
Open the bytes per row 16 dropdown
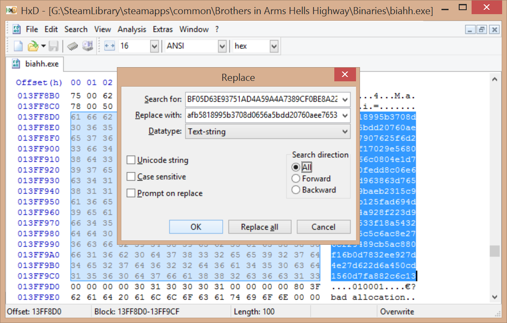point(154,46)
